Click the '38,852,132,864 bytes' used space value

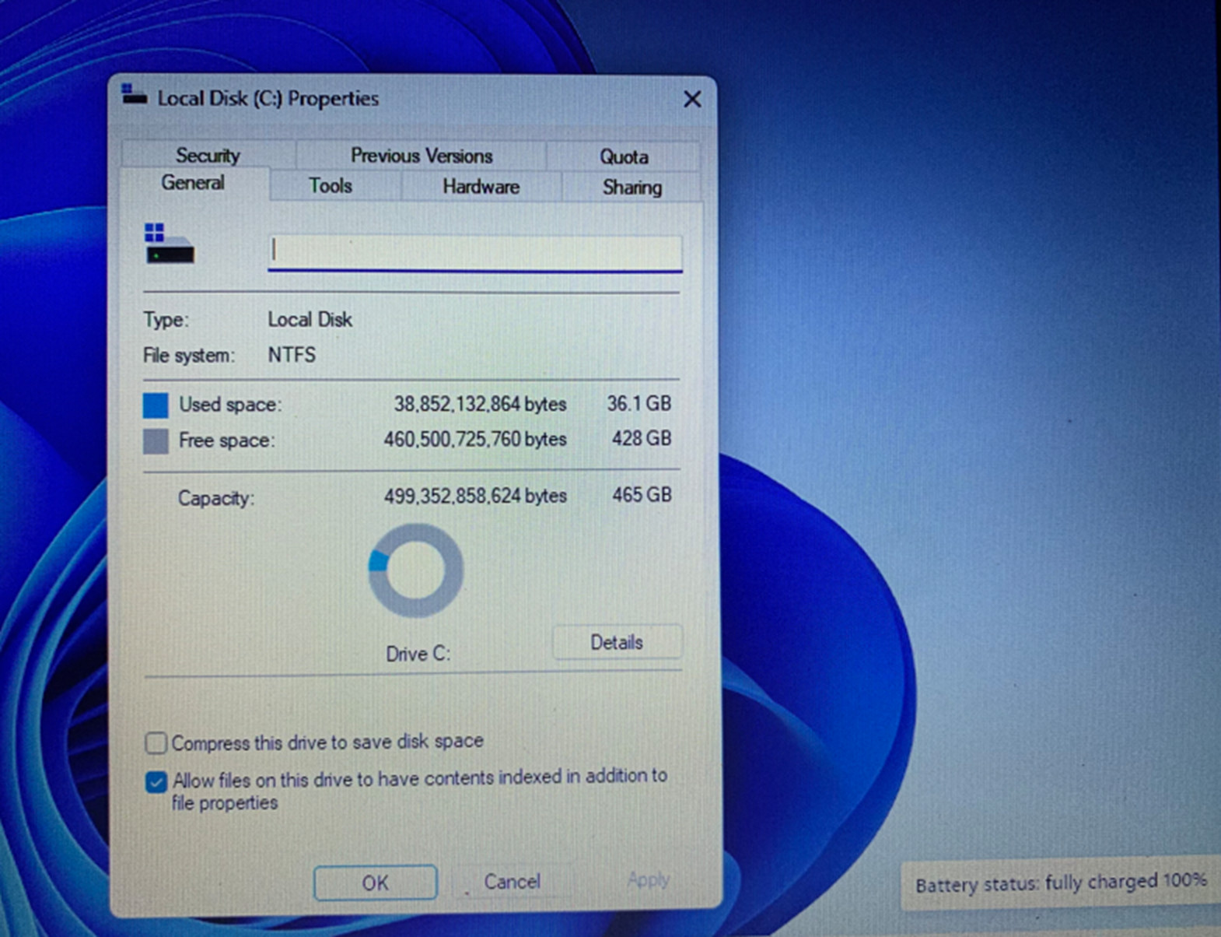[x=480, y=404]
